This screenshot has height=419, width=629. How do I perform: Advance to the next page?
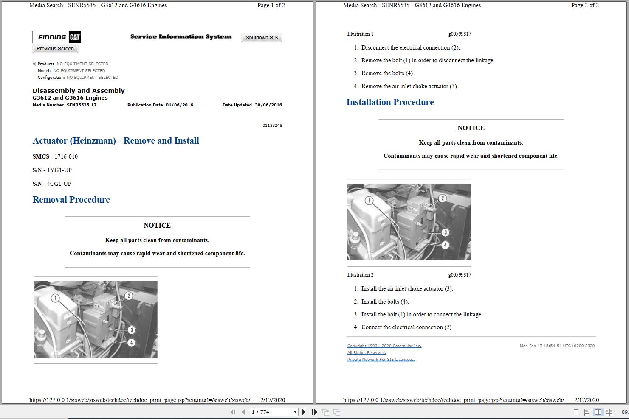pos(304,412)
